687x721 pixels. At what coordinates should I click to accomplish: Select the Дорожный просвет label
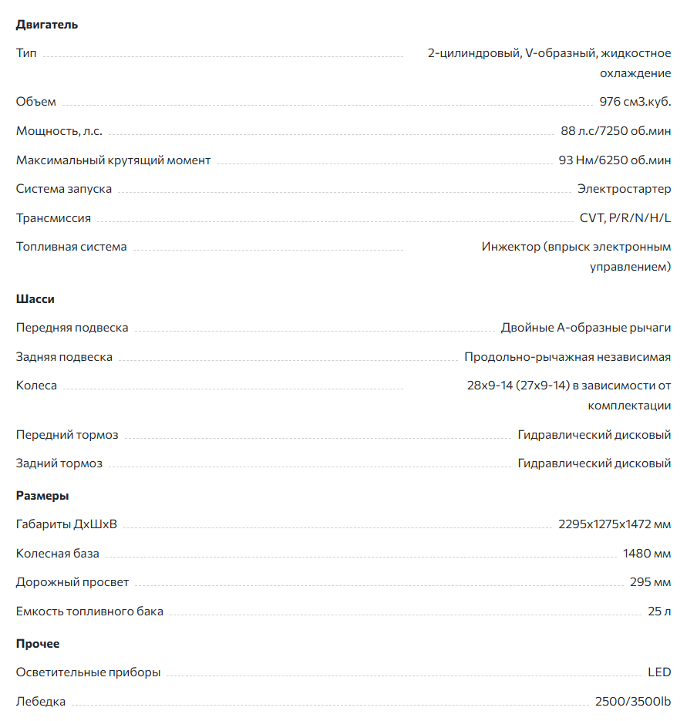tap(72, 582)
